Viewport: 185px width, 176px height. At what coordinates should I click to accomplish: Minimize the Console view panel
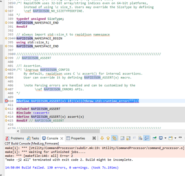[x=180, y=137]
